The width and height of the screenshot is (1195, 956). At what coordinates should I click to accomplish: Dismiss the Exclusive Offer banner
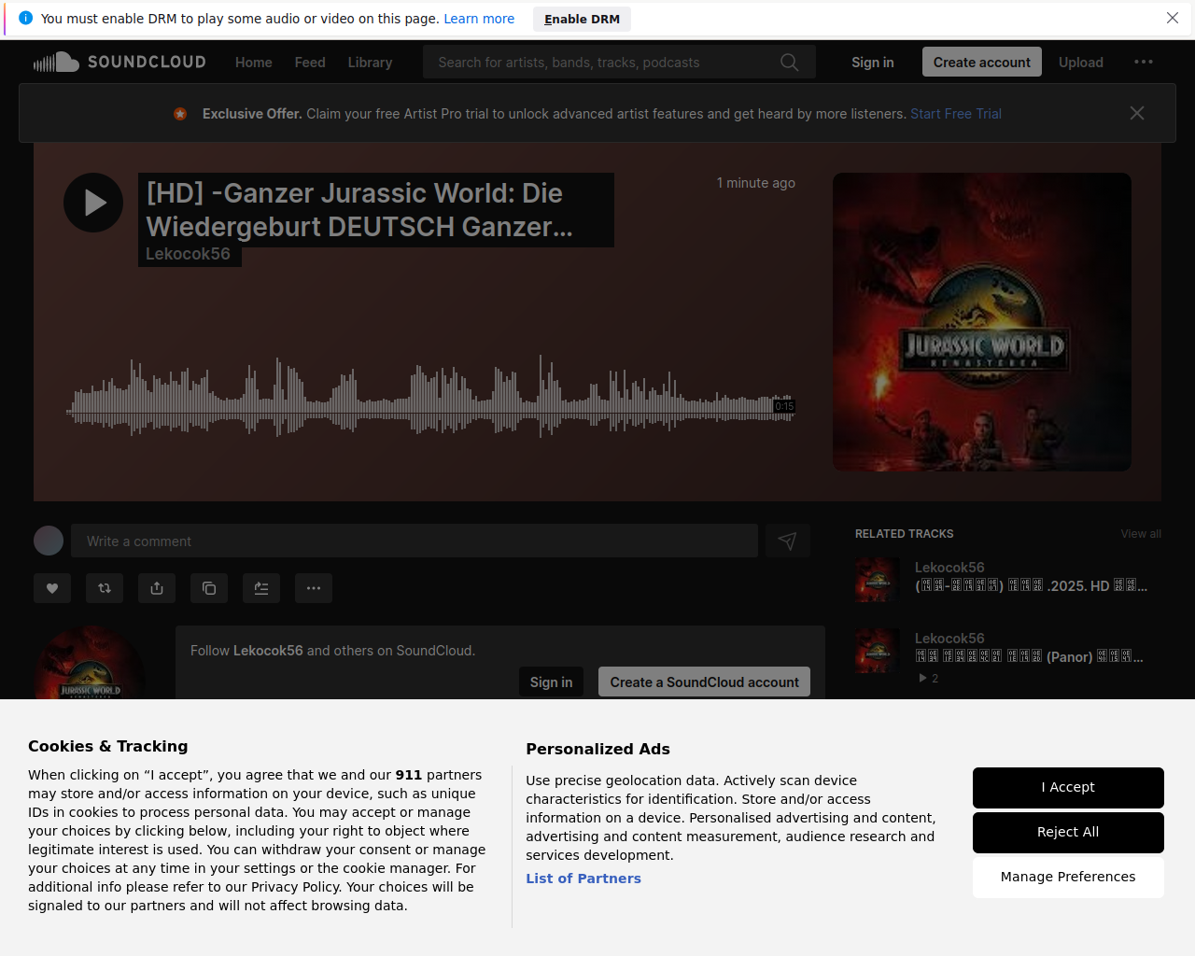coord(1137,113)
